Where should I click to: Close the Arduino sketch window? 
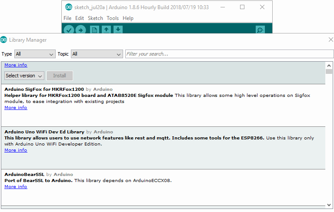tap(262, 7)
